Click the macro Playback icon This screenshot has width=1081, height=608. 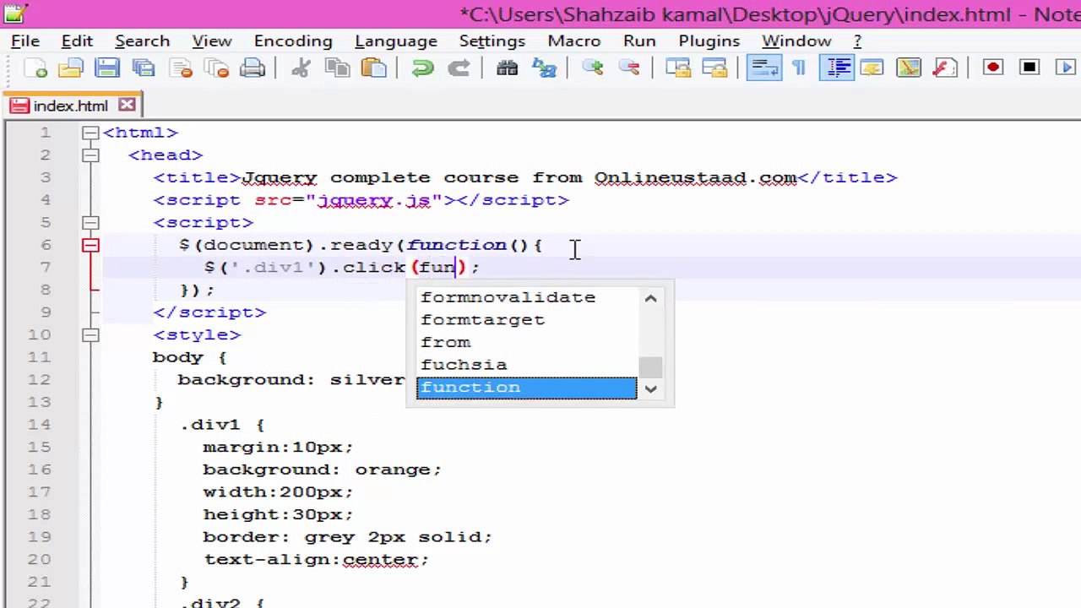tap(1066, 68)
